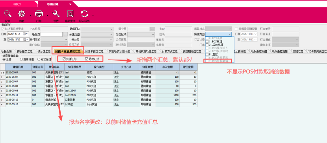Viewport: 327px width, 143px height.
Task: Toggle the 充值汇总 checkbox
Action: (64, 59)
